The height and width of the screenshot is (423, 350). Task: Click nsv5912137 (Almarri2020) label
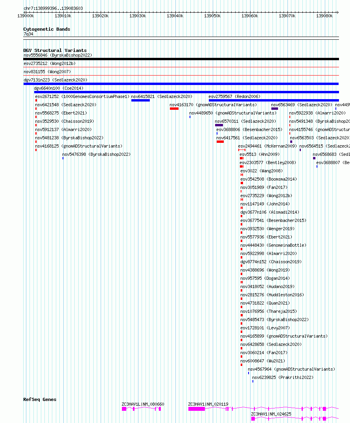pos(63,129)
